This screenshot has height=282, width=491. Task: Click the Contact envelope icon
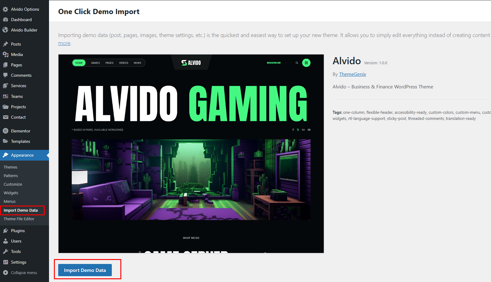pyautogui.click(x=6, y=117)
